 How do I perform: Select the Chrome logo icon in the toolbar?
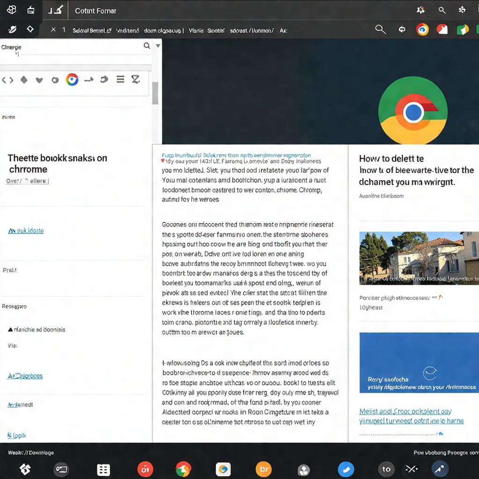(72, 79)
